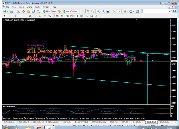
Task: Open the MetaEditor yellow book icon
Action: [59, 11]
